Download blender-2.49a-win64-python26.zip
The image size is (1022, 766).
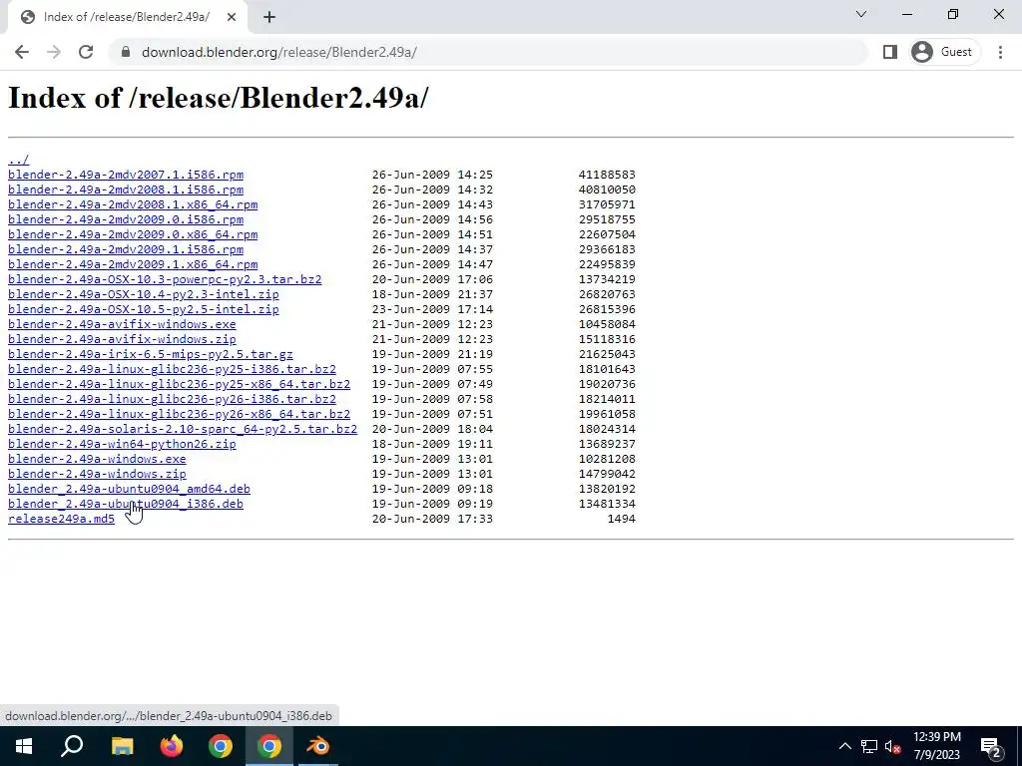122,444
